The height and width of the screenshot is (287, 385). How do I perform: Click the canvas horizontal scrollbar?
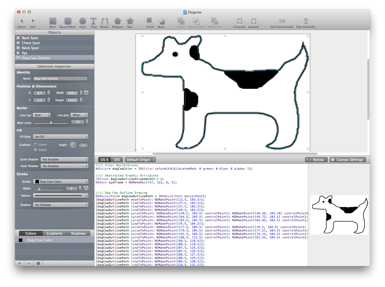[235, 154]
